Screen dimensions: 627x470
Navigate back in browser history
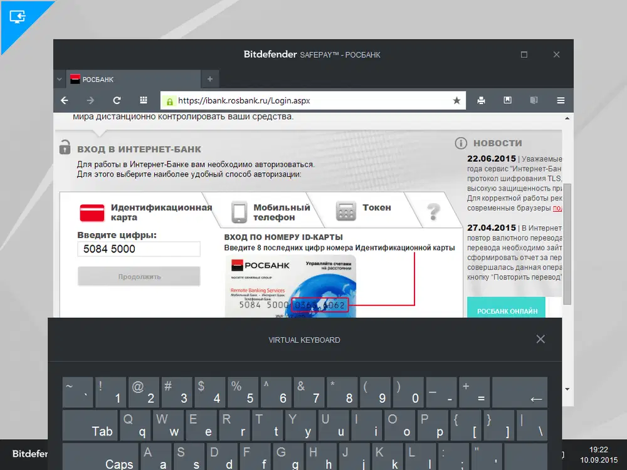coord(64,100)
